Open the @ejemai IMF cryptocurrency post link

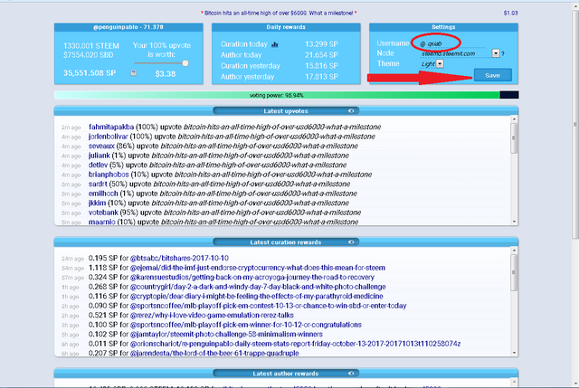[257, 268]
